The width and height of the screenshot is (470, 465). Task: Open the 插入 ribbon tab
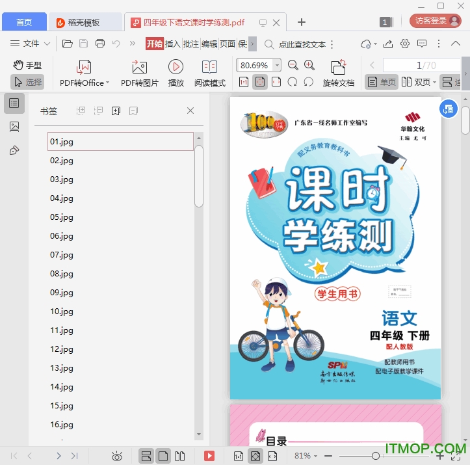point(173,44)
